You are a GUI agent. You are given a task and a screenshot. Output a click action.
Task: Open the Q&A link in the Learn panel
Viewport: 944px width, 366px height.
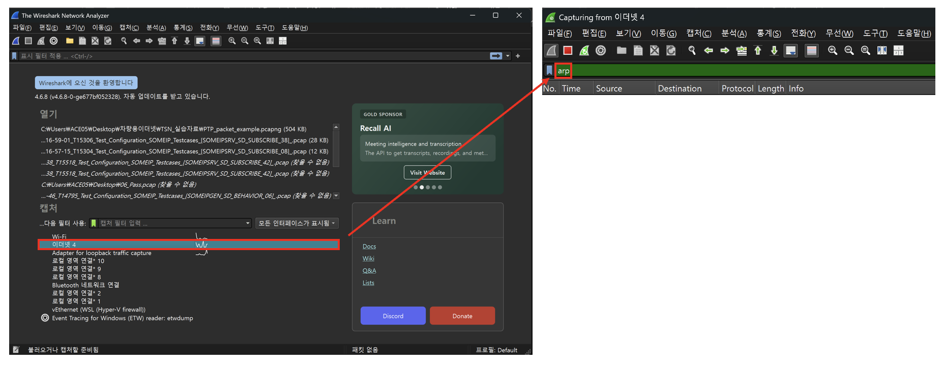[369, 271]
